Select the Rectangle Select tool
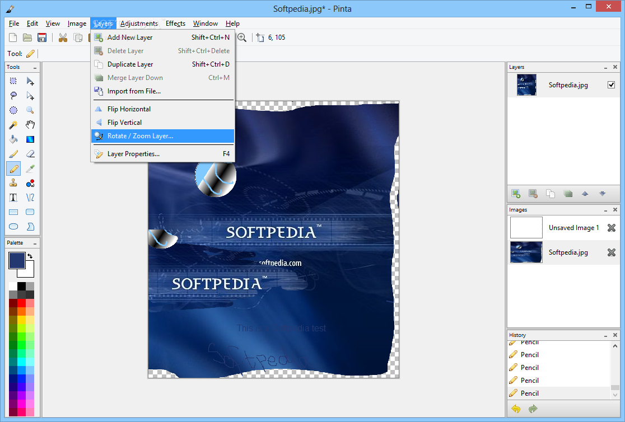Screen dimensions: 625x422 click(13, 81)
